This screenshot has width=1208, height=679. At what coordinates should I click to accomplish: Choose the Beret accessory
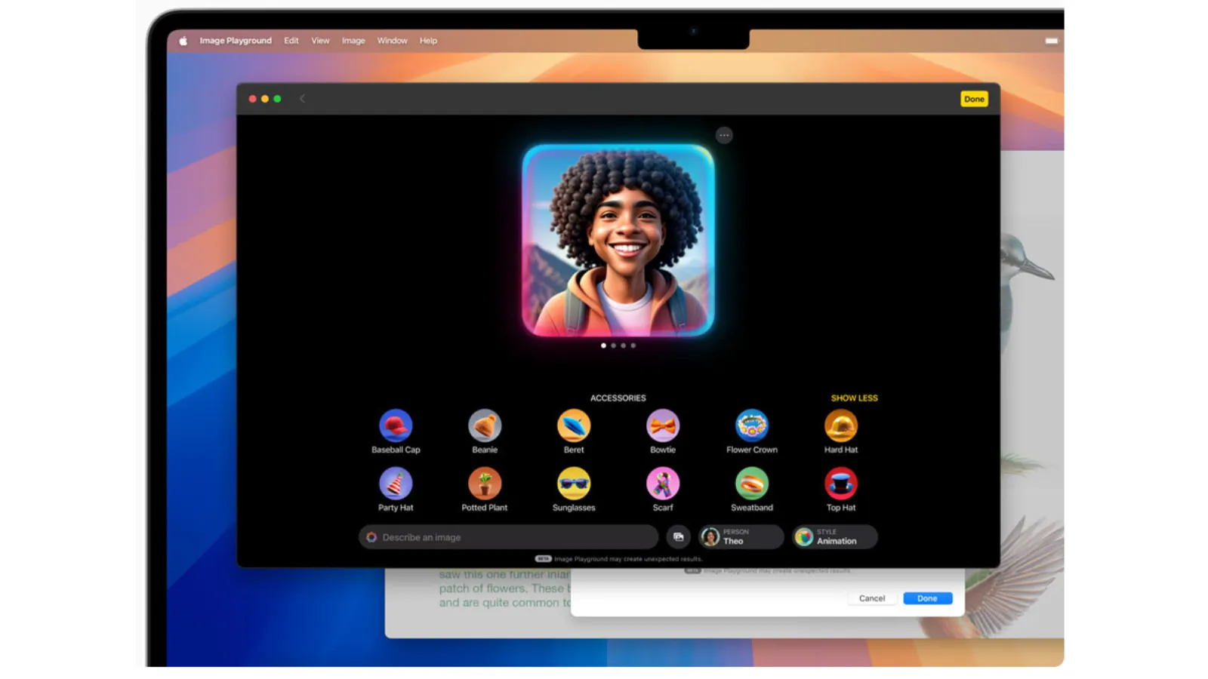tap(573, 426)
